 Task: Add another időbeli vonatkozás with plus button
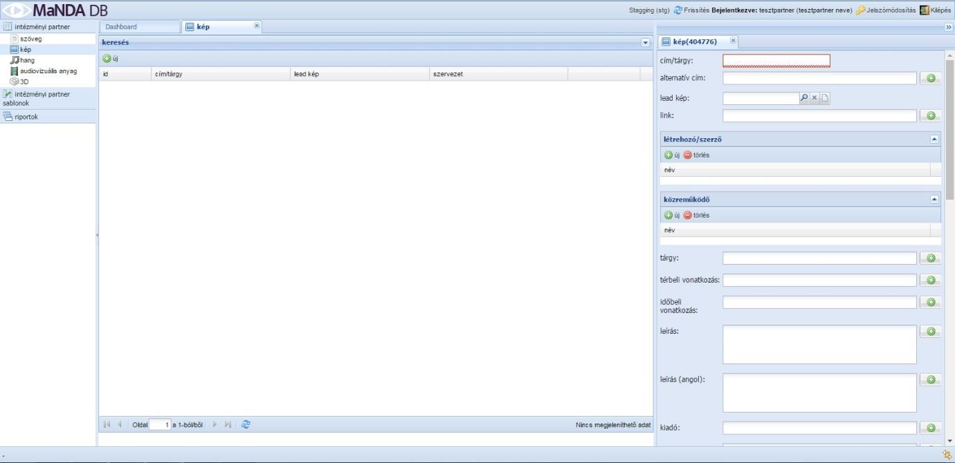point(930,303)
